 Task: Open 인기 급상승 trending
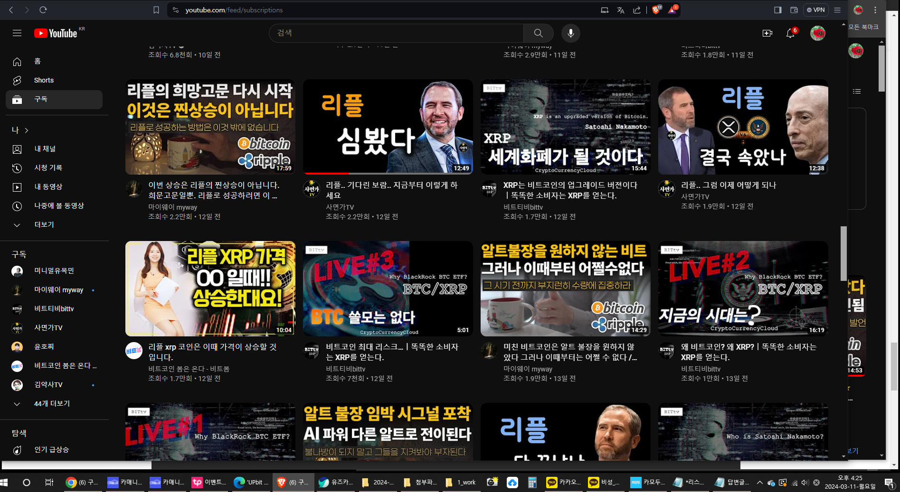tap(54, 450)
